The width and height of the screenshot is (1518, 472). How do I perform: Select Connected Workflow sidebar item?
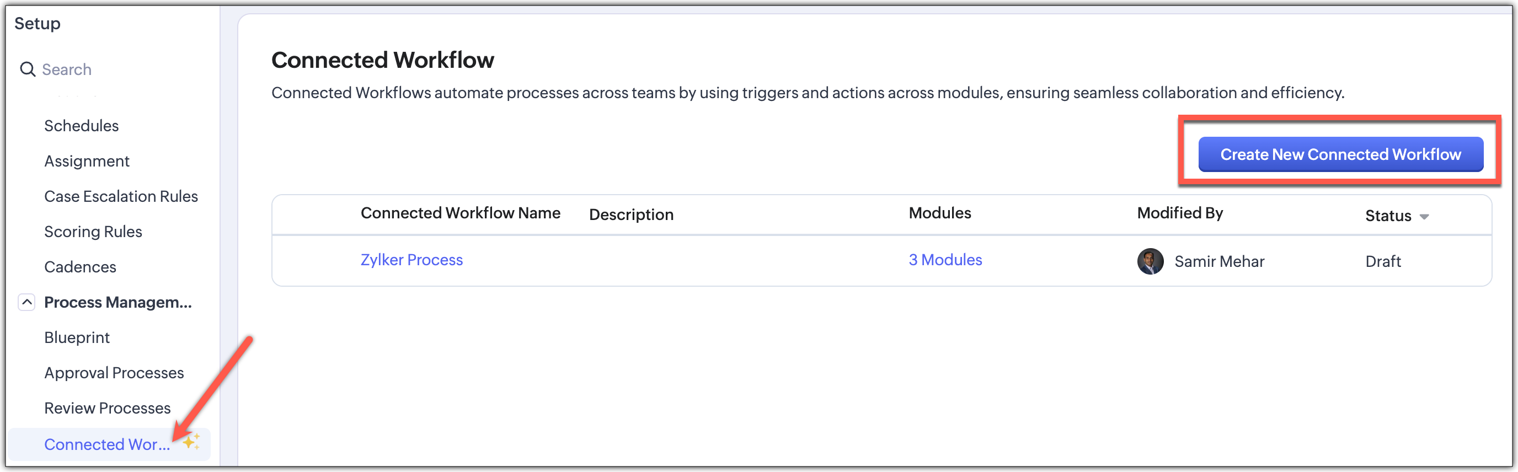click(106, 444)
